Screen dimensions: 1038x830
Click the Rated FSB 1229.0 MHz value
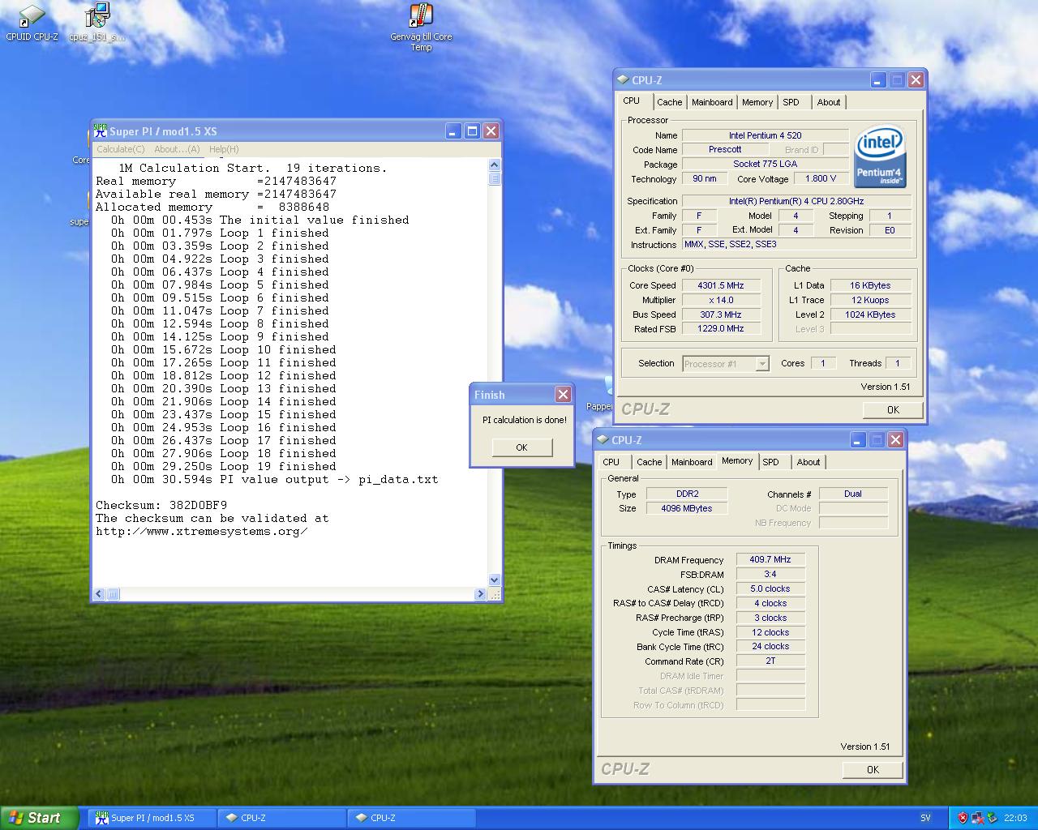point(721,328)
